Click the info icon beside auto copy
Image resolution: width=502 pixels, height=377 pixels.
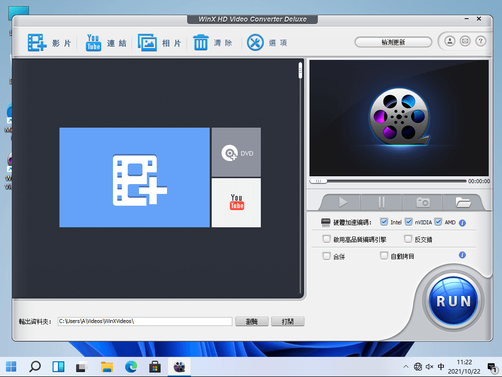[x=462, y=255]
